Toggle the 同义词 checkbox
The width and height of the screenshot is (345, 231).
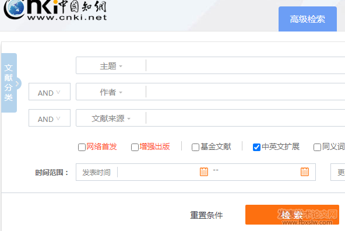[x=317, y=147]
